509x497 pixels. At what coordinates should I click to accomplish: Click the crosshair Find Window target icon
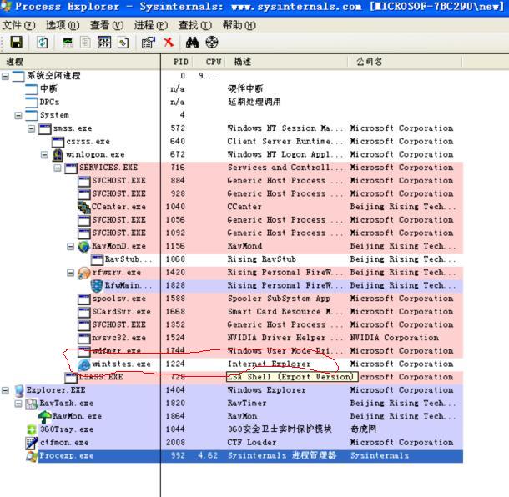(x=212, y=43)
